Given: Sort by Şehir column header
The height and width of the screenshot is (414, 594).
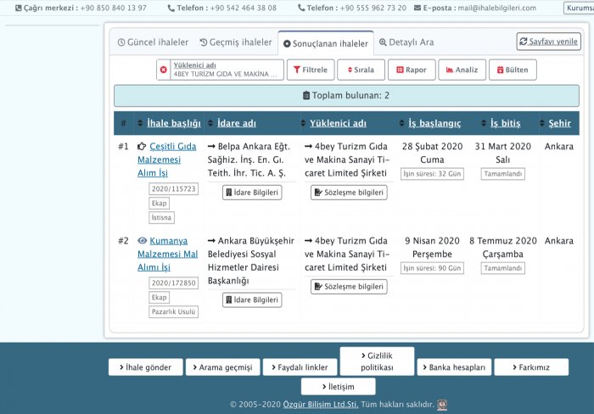Looking at the screenshot, I should (559, 123).
